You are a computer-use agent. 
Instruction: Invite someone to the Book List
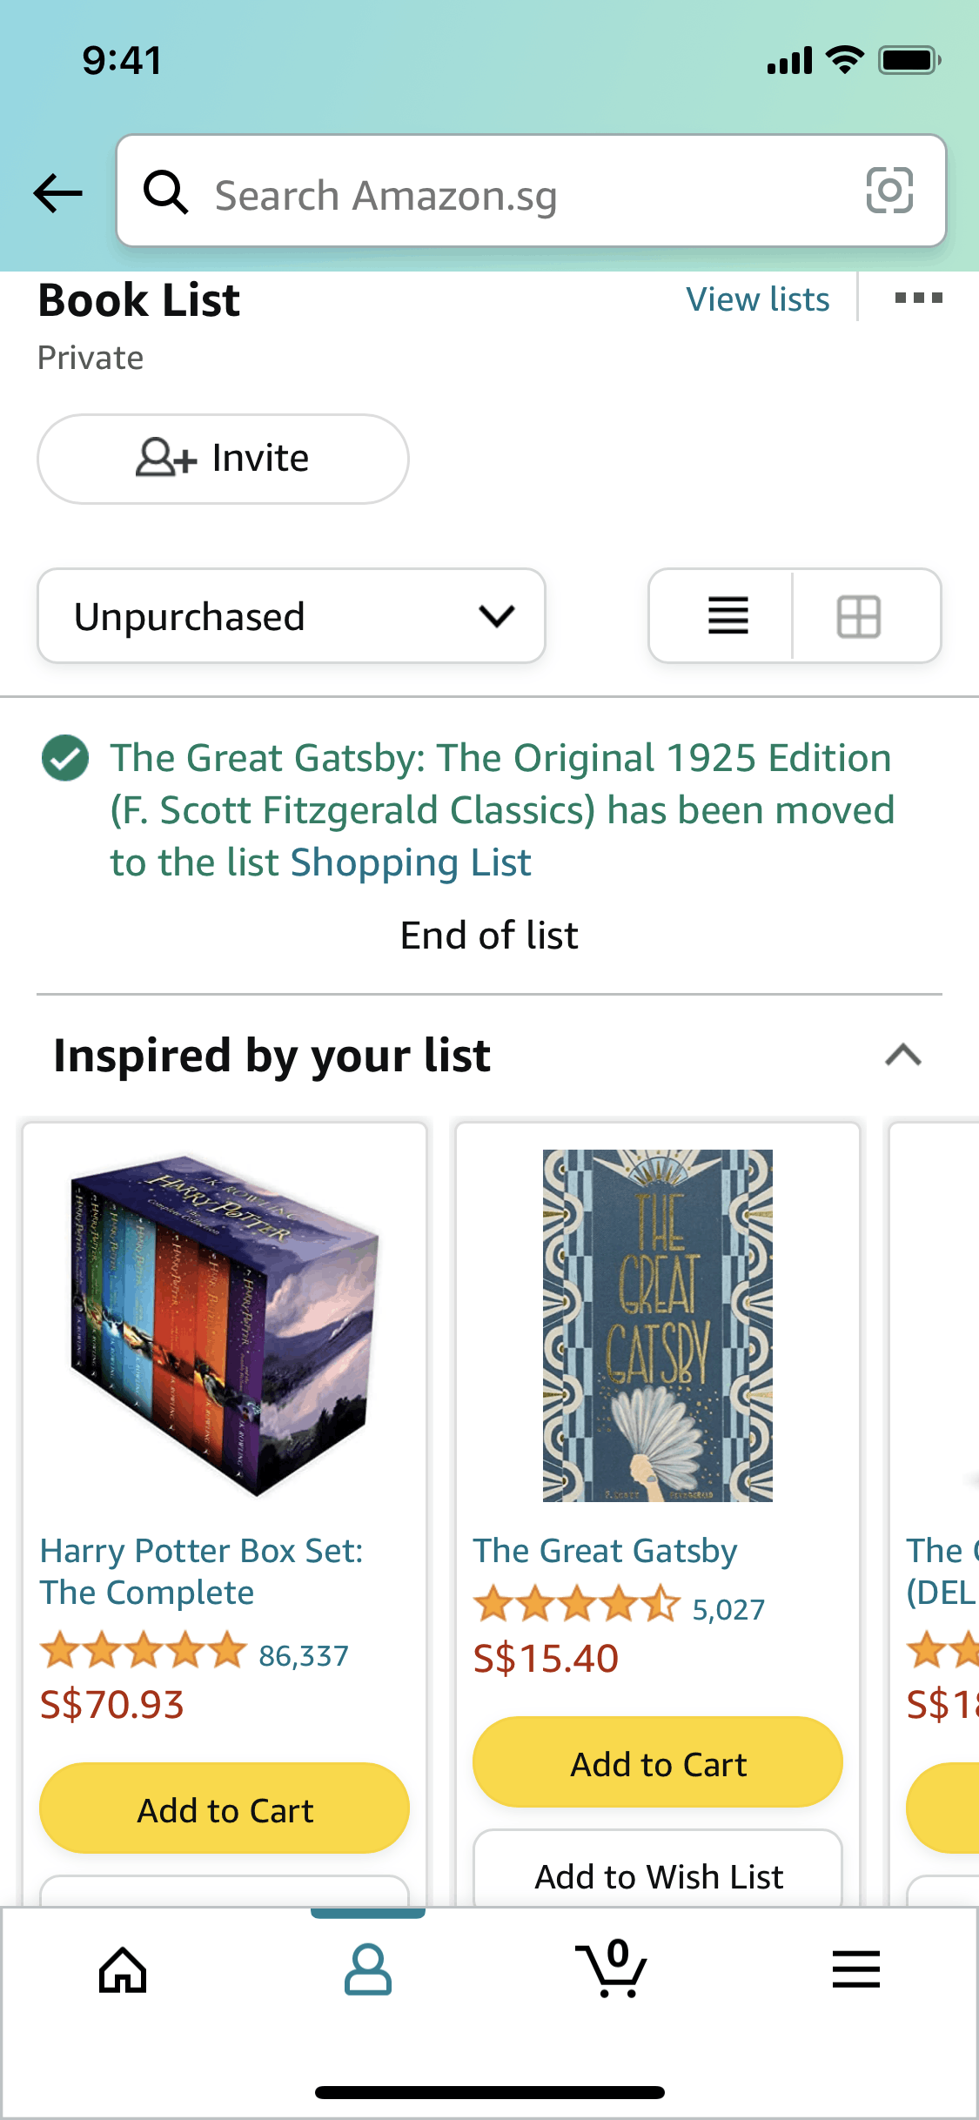223,459
